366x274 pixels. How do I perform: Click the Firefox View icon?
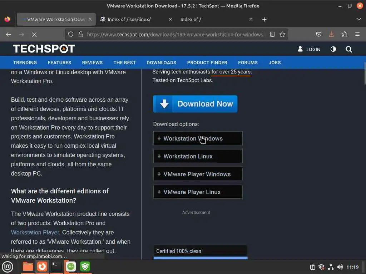pos(7,19)
